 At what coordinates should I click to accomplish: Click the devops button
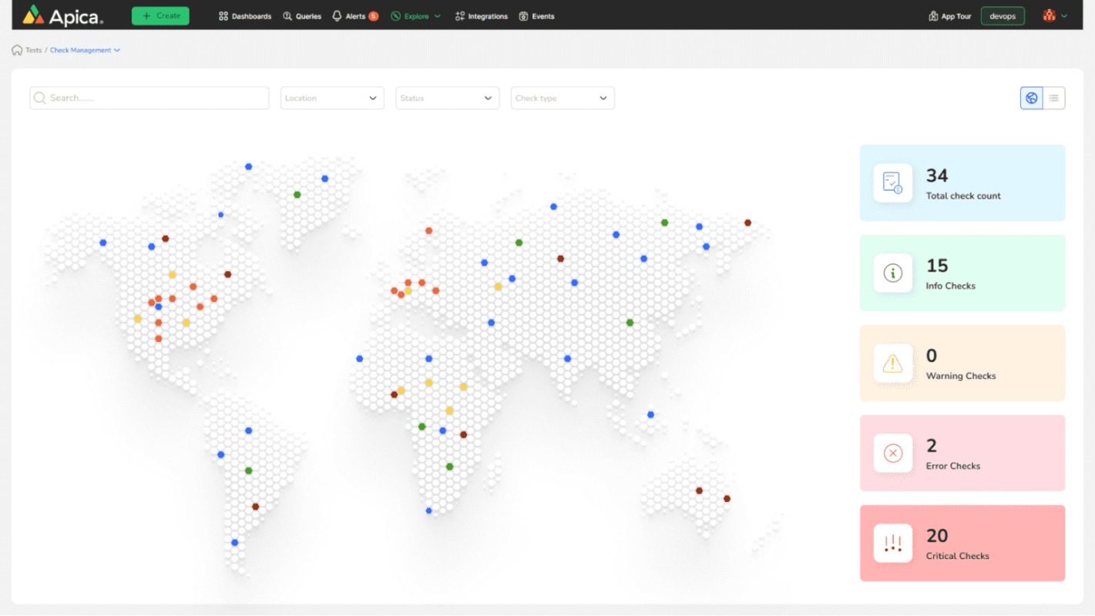1003,16
